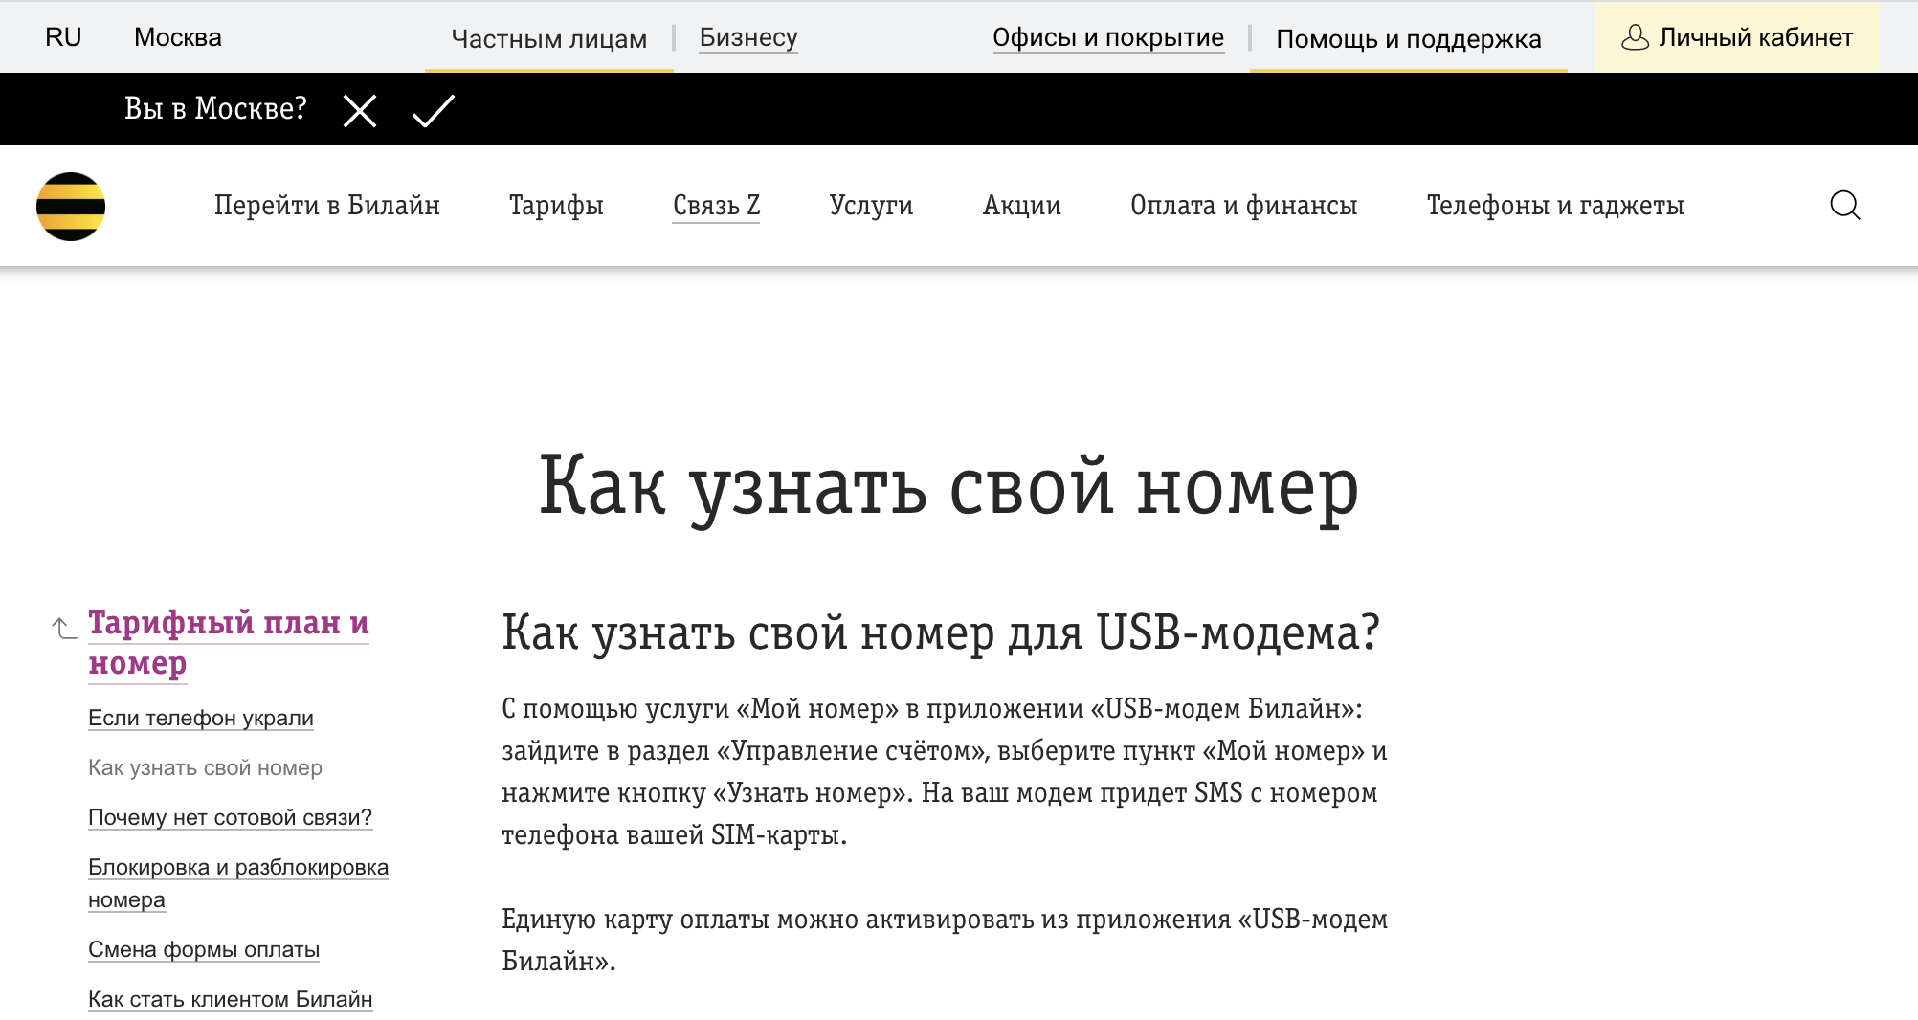Click the Смена формы оплаты link

click(204, 949)
